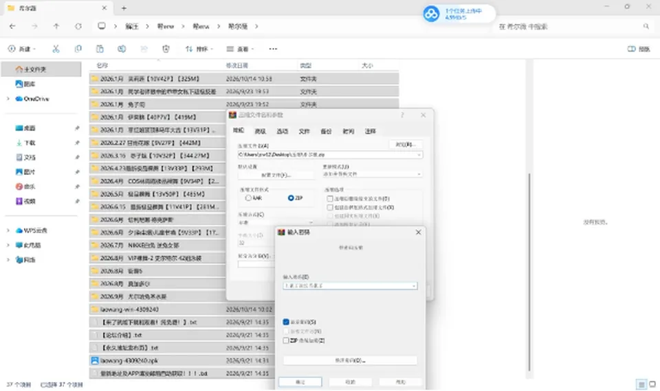
Task: Click the Copy icon in Explorer toolbar
Action: coord(78,49)
